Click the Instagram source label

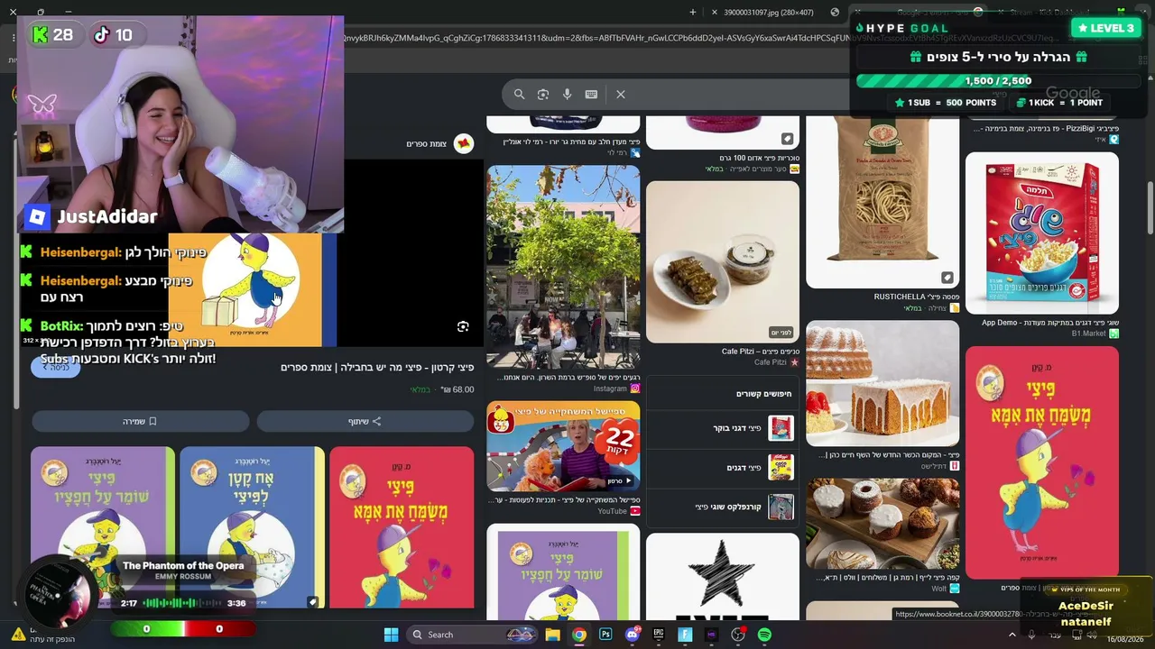pos(610,388)
